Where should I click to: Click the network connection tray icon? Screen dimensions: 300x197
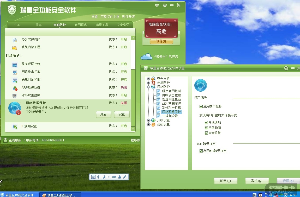(x=276, y=195)
